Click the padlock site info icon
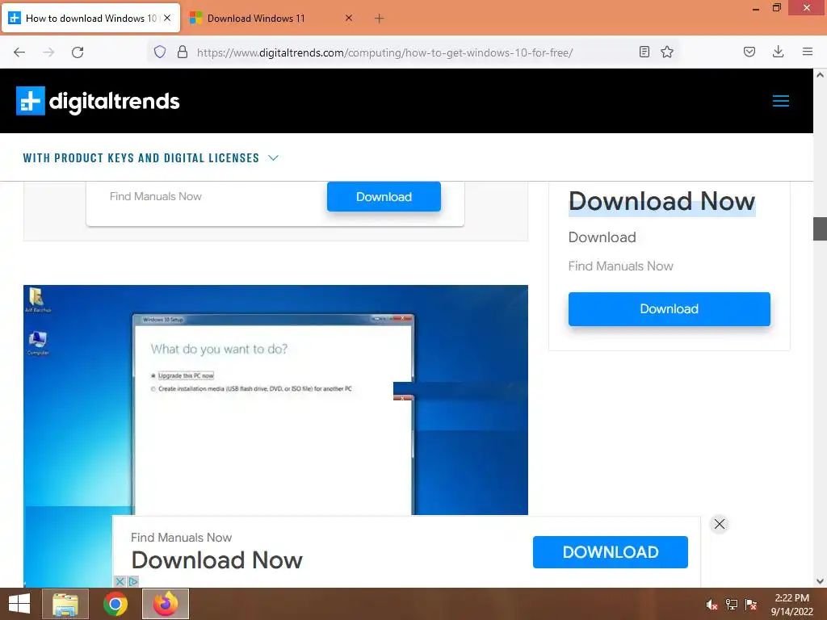This screenshot has height=620, width=827. tap(183, 52)
